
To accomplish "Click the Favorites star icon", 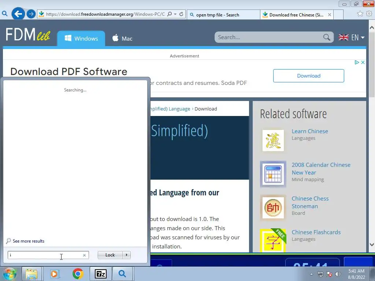I will pyautogui.click(x=360, y=14).
